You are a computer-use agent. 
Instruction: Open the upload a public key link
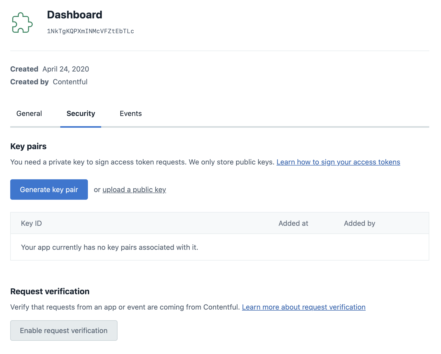point(134,189)
